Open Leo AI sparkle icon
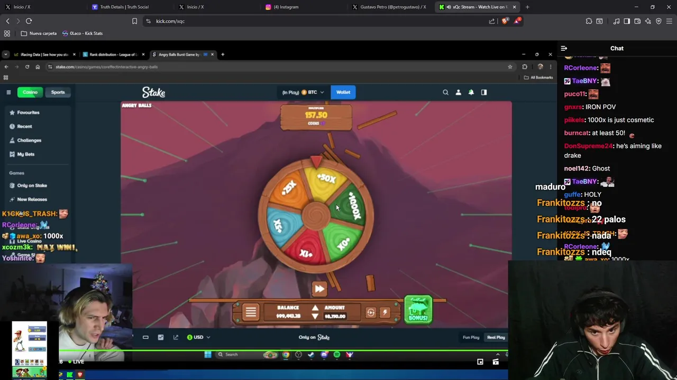Screen dimensions: 677x380 648,21
